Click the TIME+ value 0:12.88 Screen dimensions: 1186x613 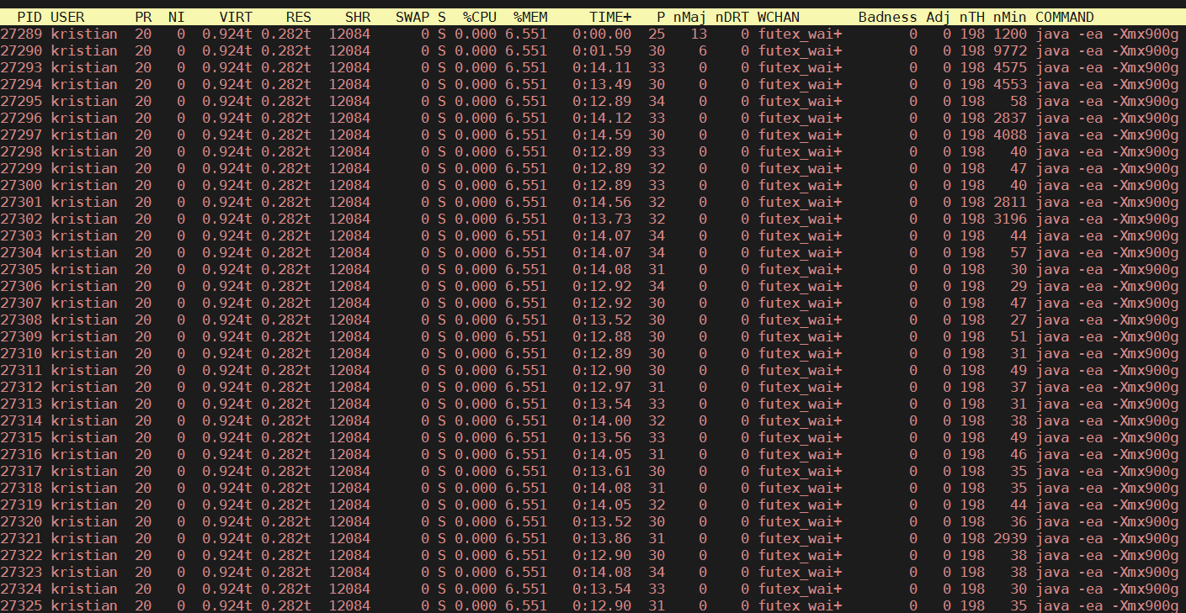[602, 336]
